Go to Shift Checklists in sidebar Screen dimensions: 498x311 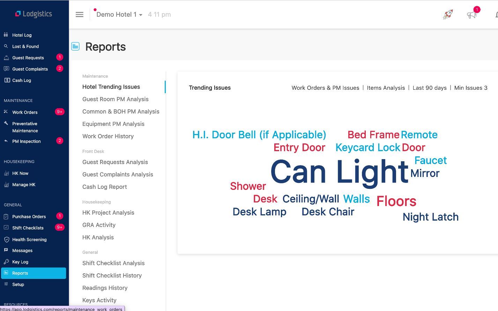click(28, 228)
